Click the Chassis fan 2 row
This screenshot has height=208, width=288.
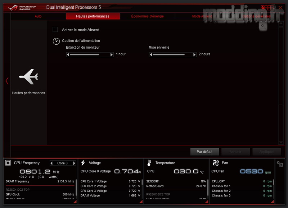[242, 191]
